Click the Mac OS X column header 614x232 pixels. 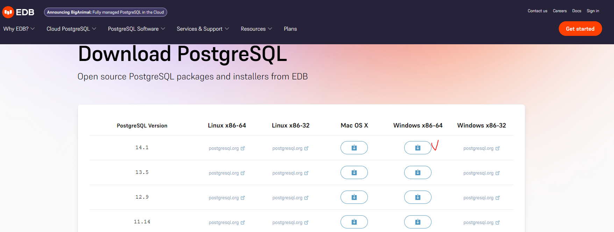click(x=354, y=125)
